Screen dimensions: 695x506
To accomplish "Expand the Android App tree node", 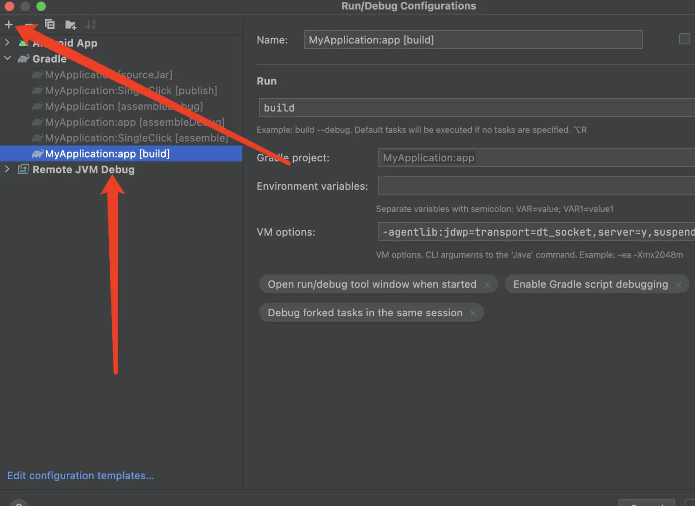I will [x=7, y=43].
